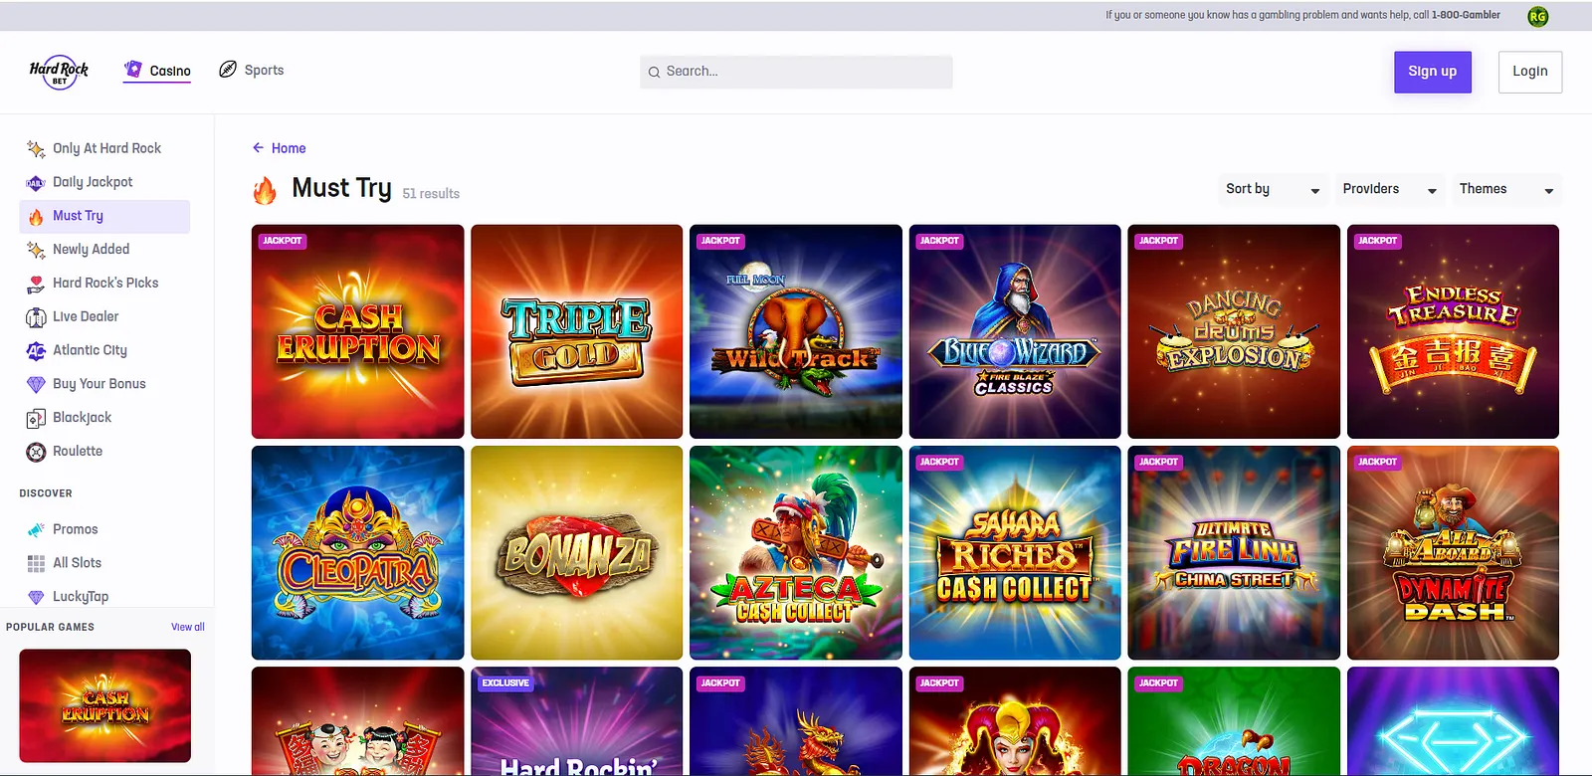Open the Sort by dropdown
Screen dimensions: 1592x776
1274,189
